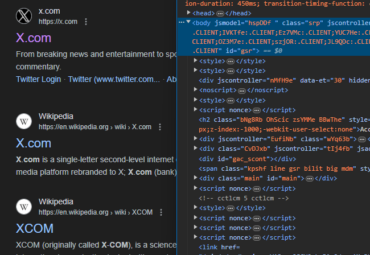The height and width of the screenshot is (255, 370).
Task: Click the class="srp" attribute in body tag
Action: coord(302,23)
